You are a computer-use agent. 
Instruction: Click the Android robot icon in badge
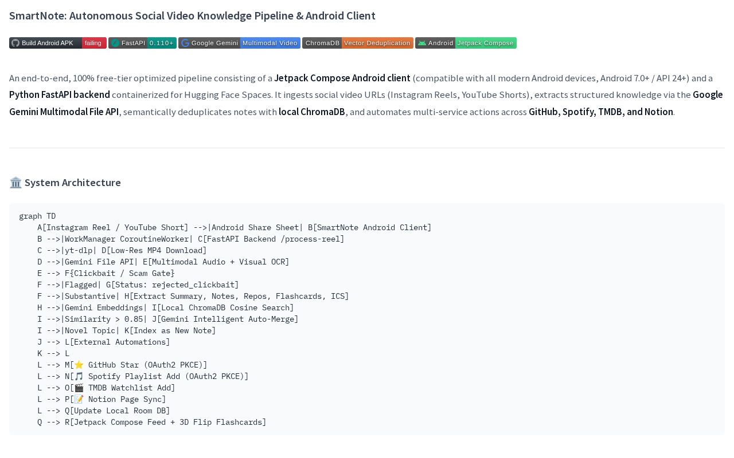(422, 43)
